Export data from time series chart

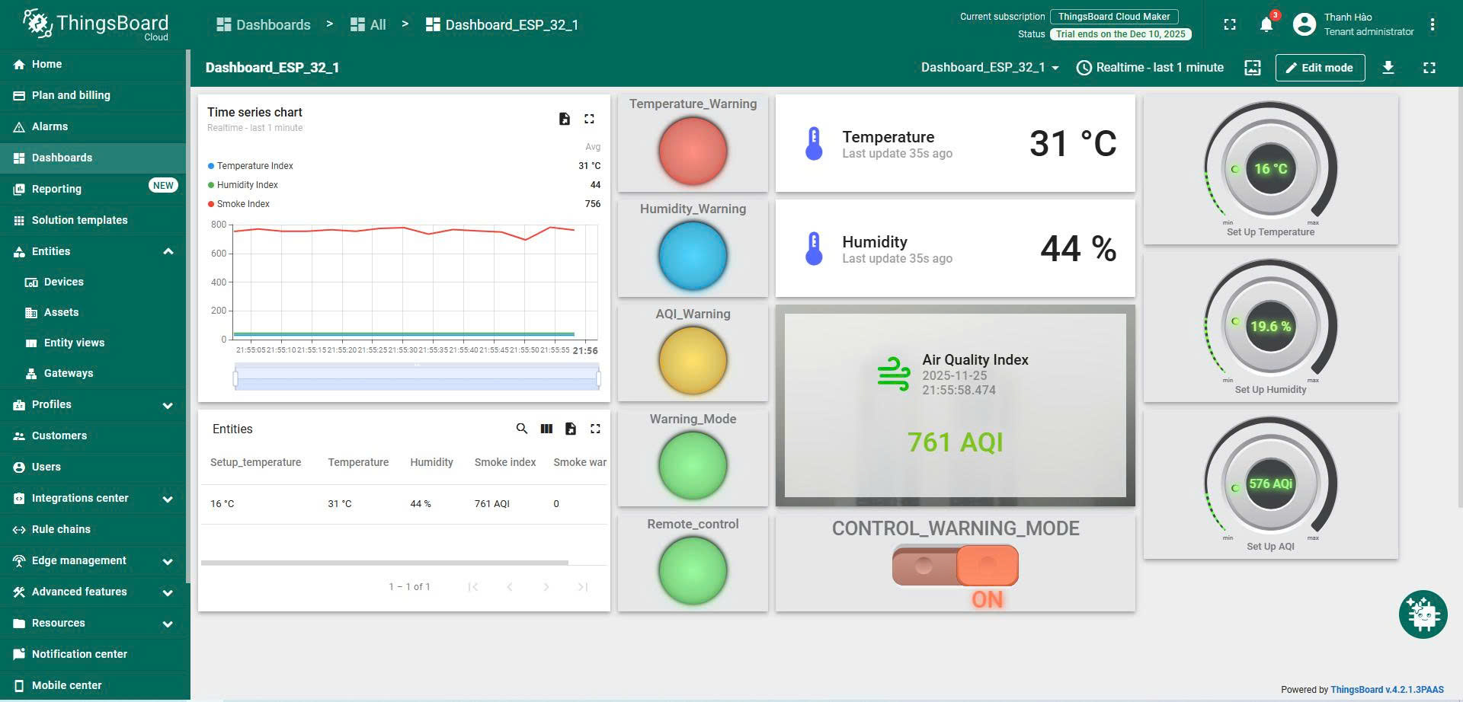click(564, 119)
